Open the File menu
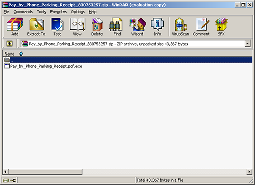The image size is (255, 185). [6, 12]
